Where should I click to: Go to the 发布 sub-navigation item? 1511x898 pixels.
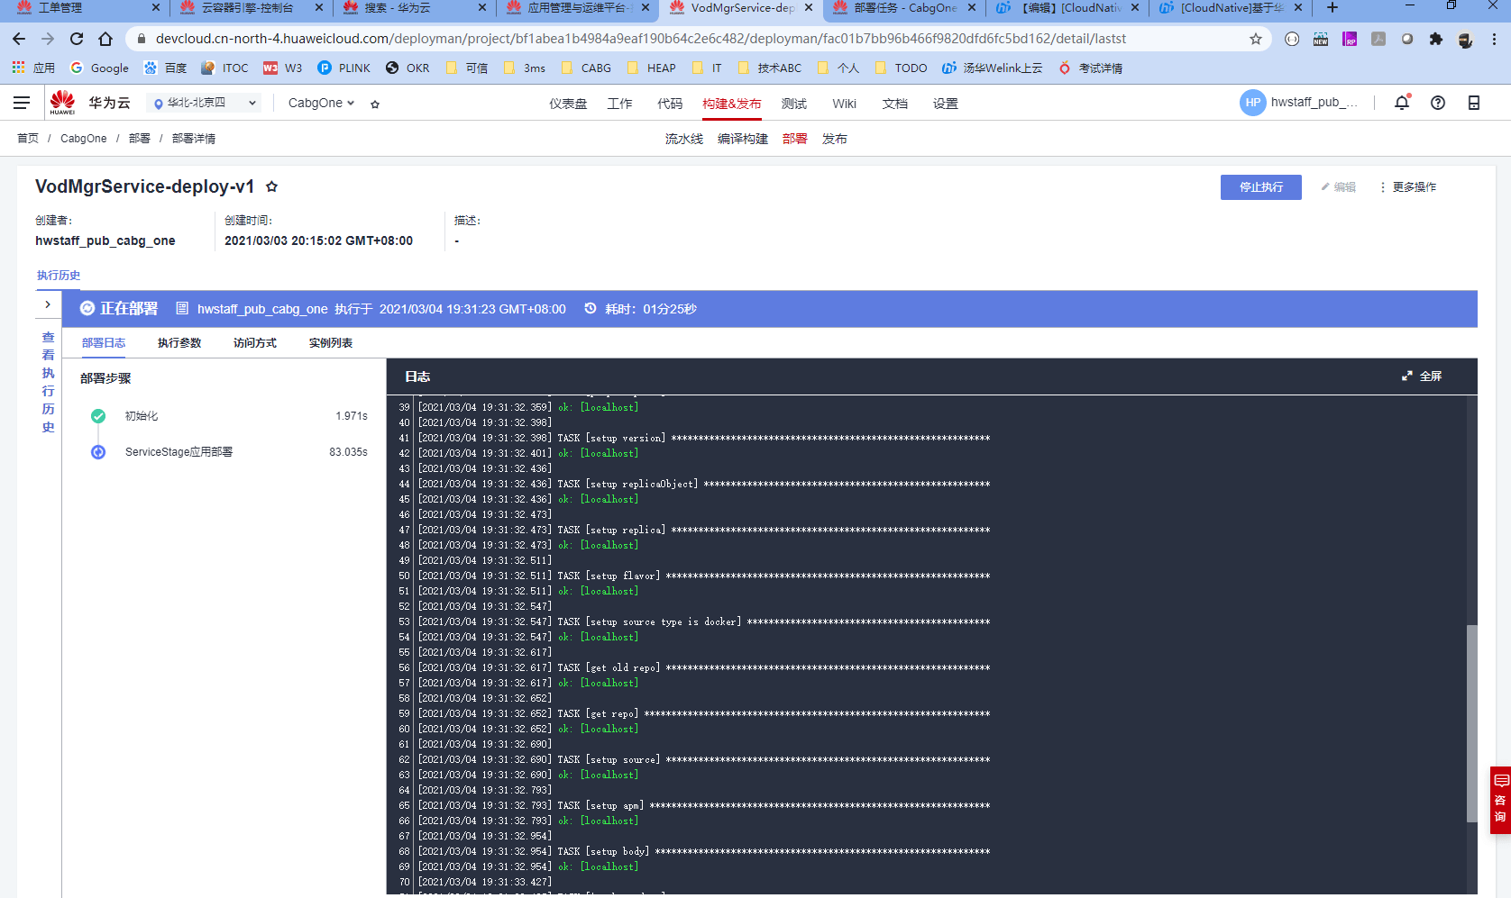pyautogui.click(x=835, y=139)
